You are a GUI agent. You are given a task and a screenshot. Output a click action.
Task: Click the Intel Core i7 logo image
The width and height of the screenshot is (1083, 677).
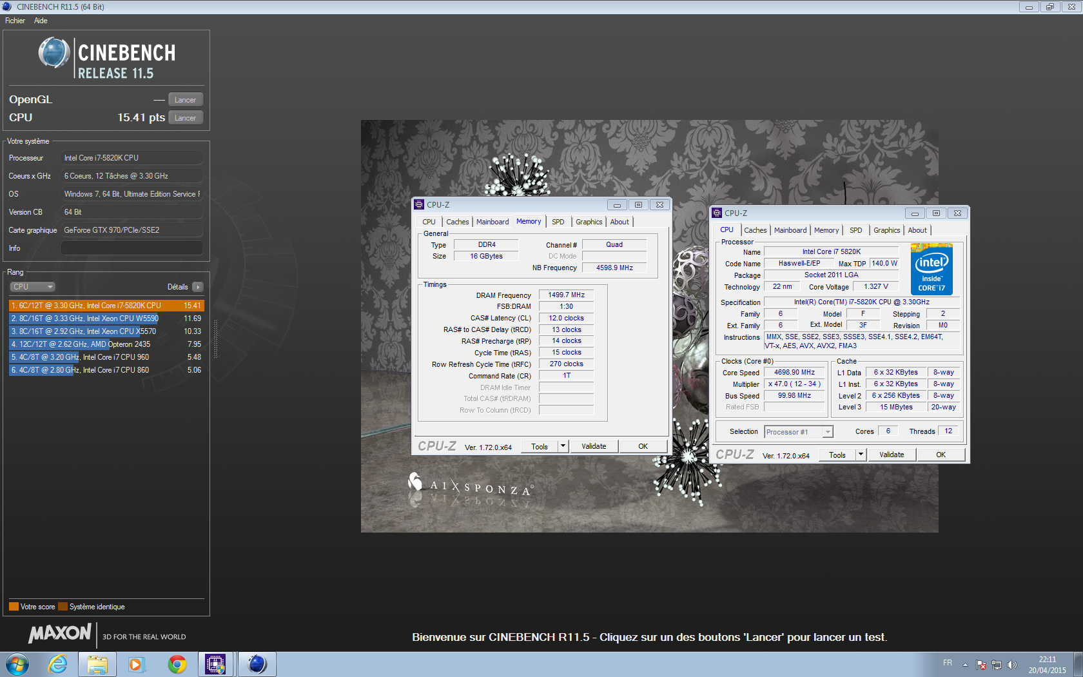tap(932, 270)
